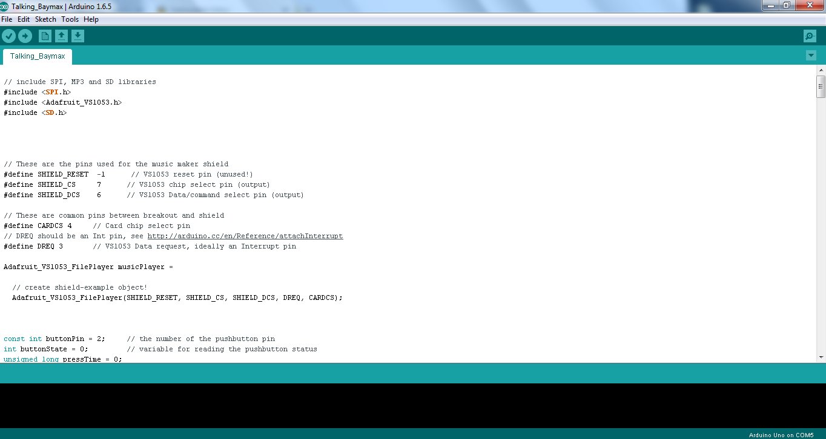Image resolution: width=826 pixels, height=439 pixels.
Task: Click the "// create shield-example object!" comment
Action: pos(80,287)
